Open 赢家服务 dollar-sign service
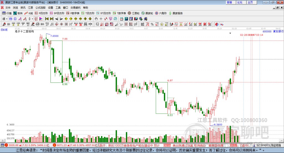Image resolution: width=284 pixels, height=153 pixels. pos(176,13)
